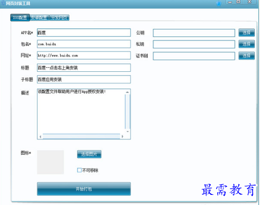Click the APP名 input field
Screen dimensions: 260x205
(x=84, y=33)
